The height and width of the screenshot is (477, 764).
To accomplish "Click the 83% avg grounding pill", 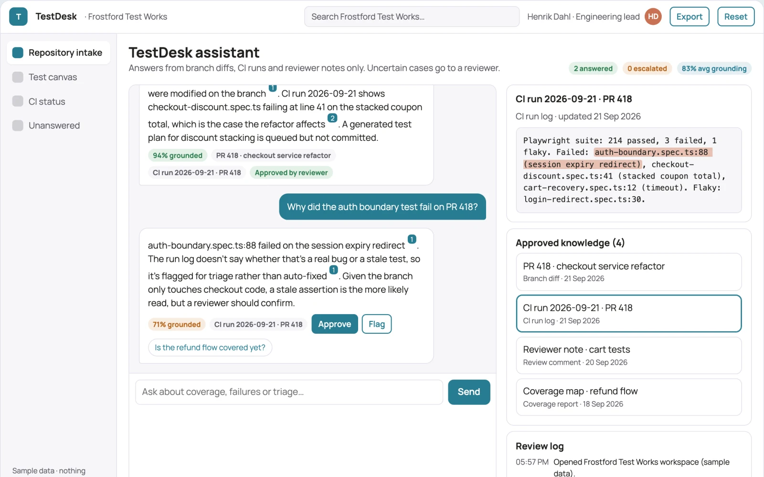I will 714,69.
